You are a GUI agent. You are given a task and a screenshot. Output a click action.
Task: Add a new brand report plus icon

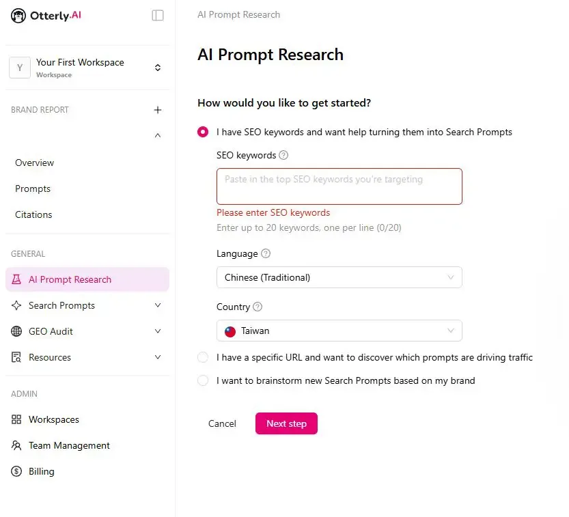coord(158,110)
